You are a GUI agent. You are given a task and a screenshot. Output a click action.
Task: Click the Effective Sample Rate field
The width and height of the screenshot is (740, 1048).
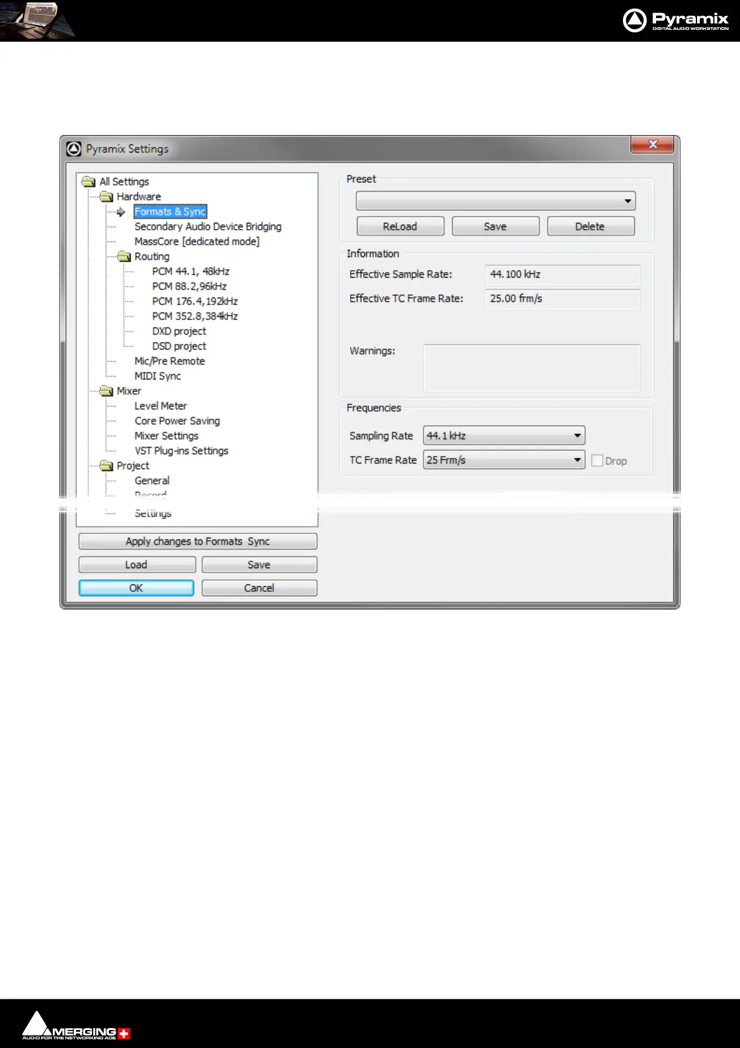[x=562, y=274]
